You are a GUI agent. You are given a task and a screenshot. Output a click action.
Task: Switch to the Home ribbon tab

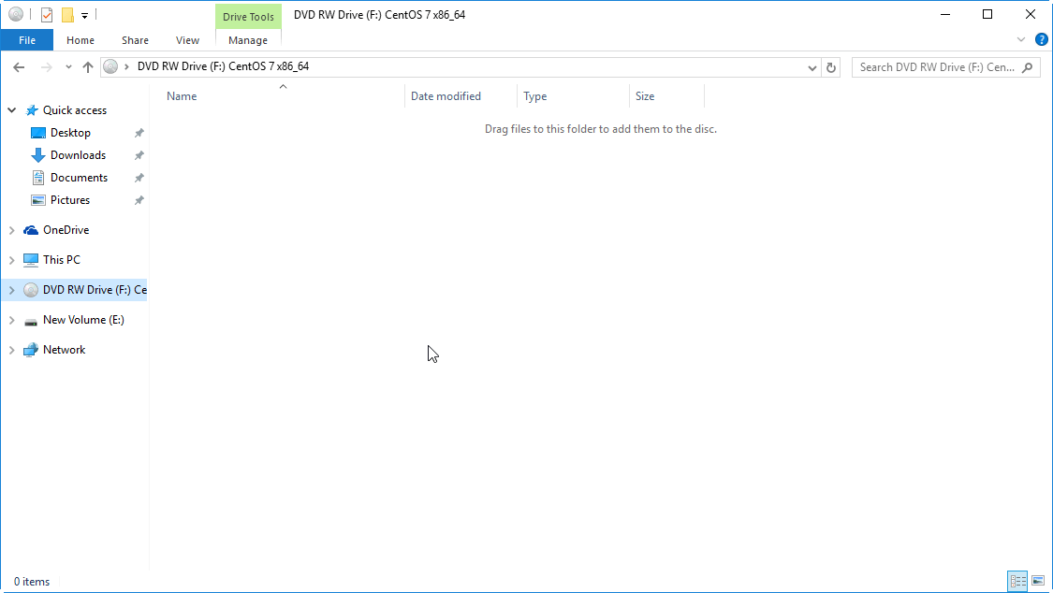(x=80, y=40)
